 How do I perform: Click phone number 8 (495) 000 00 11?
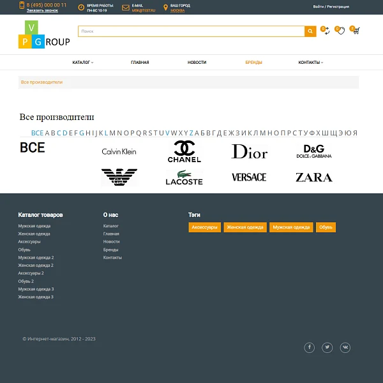pos(47,5)
